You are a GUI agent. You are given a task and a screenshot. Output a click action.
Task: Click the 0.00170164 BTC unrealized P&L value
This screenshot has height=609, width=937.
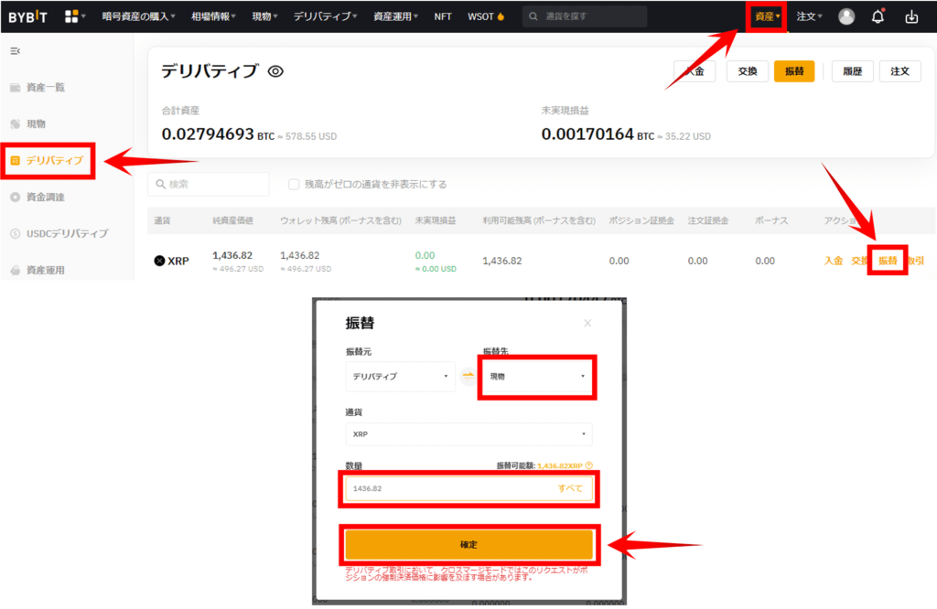pos(598,134)
